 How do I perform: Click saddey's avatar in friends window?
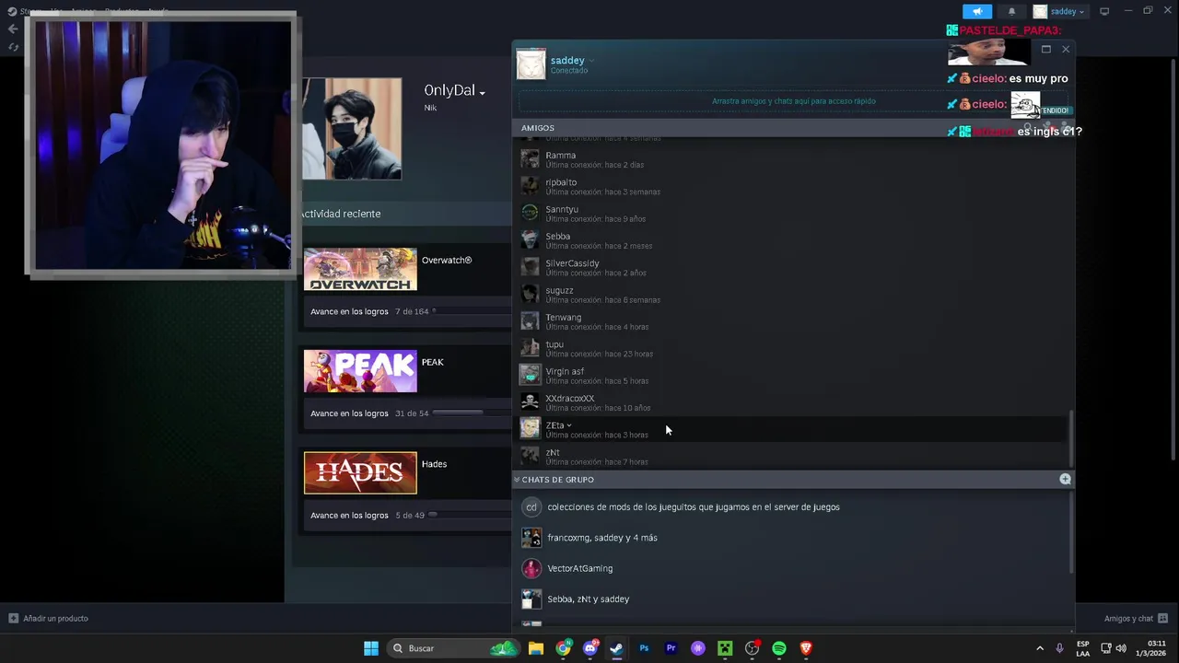coord(531,64)
